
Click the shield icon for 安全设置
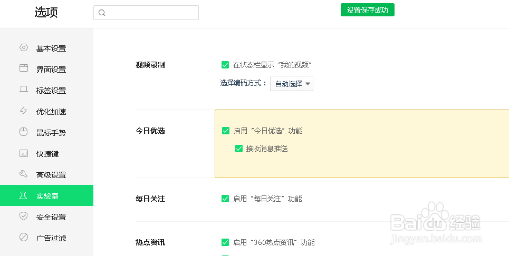(23, 216)
